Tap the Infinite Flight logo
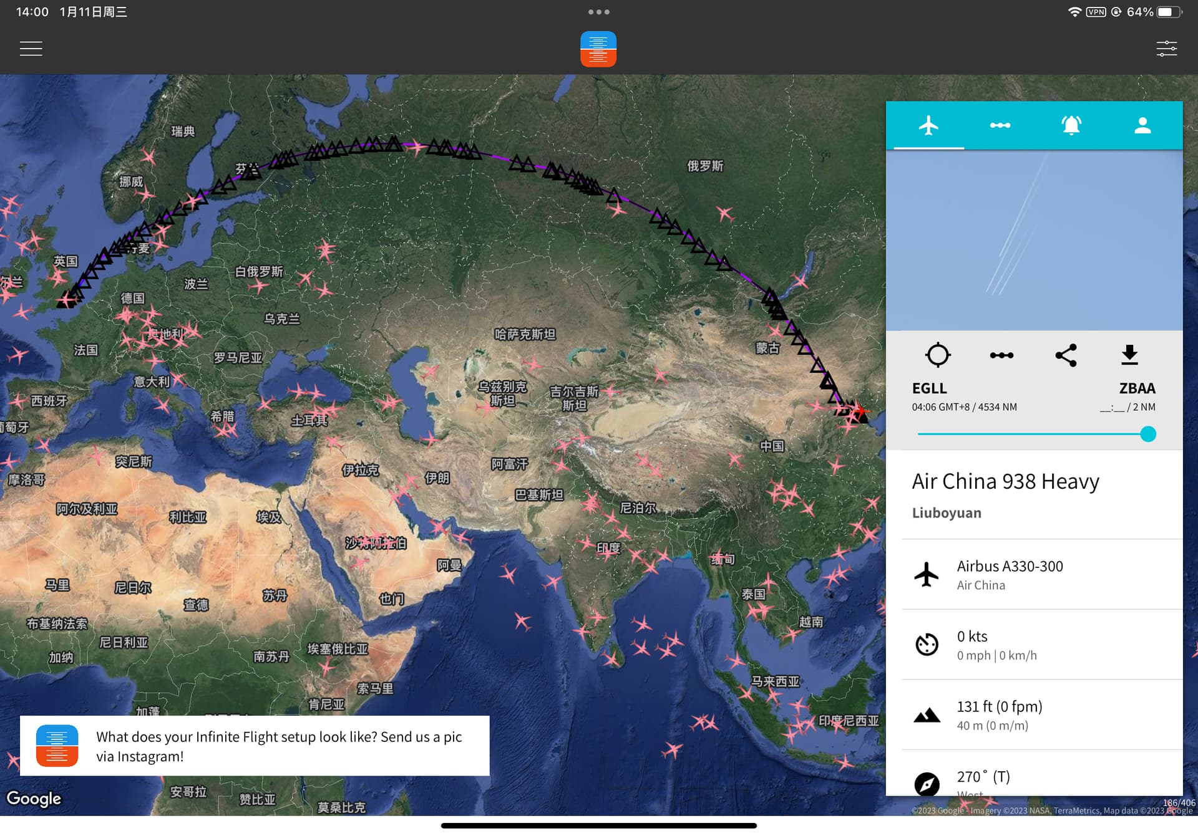 (598, 49)
